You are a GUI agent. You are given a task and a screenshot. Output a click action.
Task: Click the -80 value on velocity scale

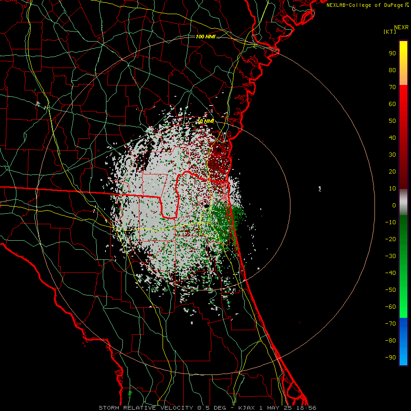390,341
